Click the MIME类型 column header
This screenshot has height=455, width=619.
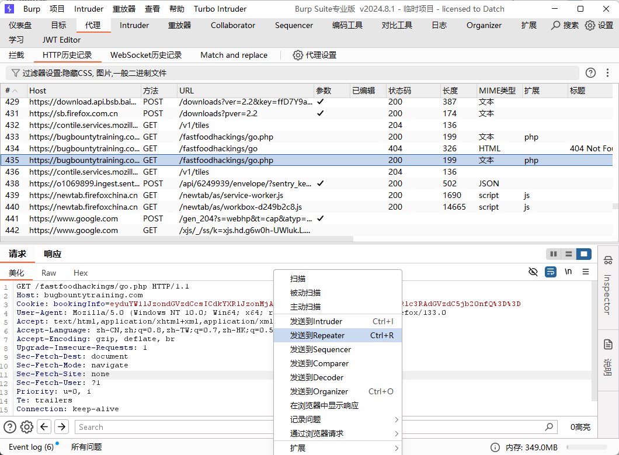tap(499, 91)
